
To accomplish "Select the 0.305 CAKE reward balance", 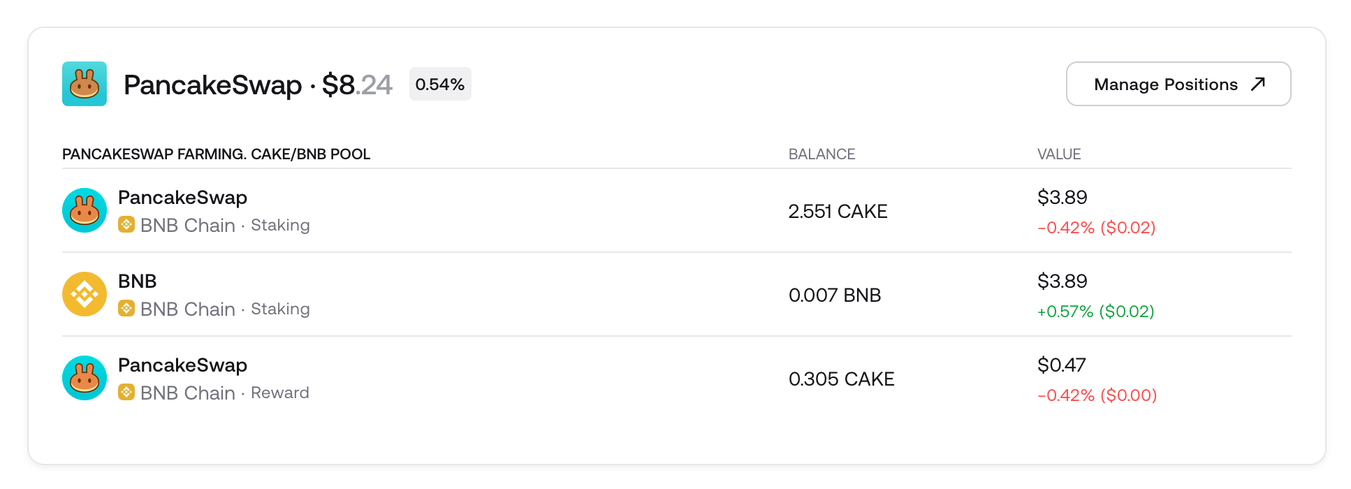I will pyautogui.click(x=841, y=379).
